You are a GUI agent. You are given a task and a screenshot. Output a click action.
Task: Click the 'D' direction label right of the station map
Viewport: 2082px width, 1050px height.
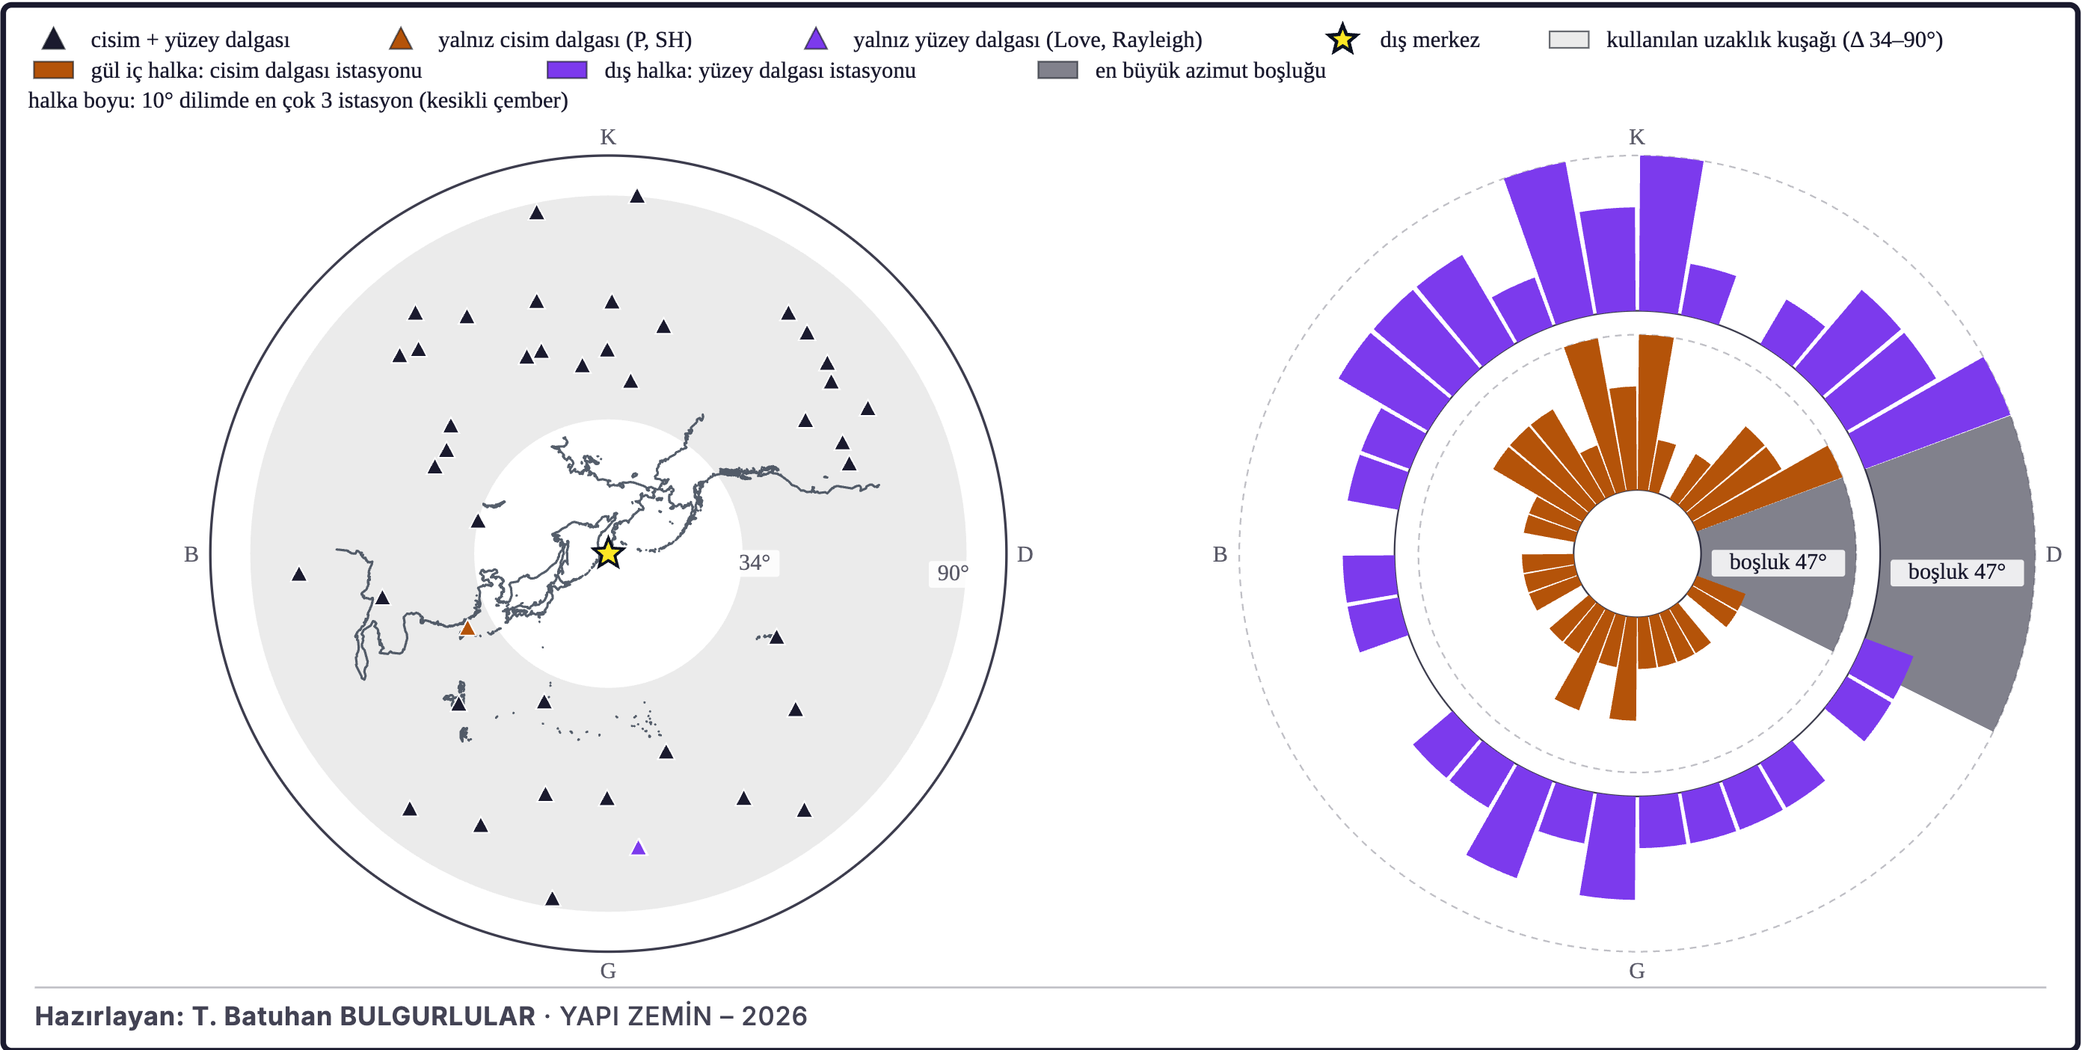[1025, 554]
